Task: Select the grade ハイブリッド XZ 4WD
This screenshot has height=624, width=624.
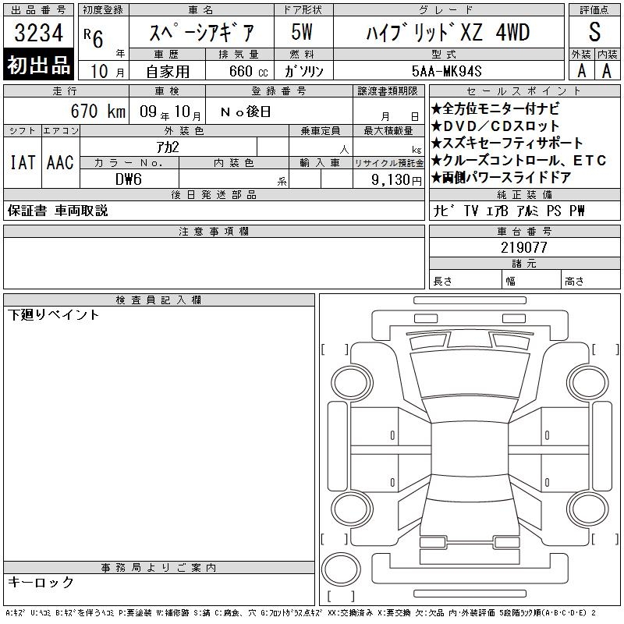Action: click(x=448, y=32)
